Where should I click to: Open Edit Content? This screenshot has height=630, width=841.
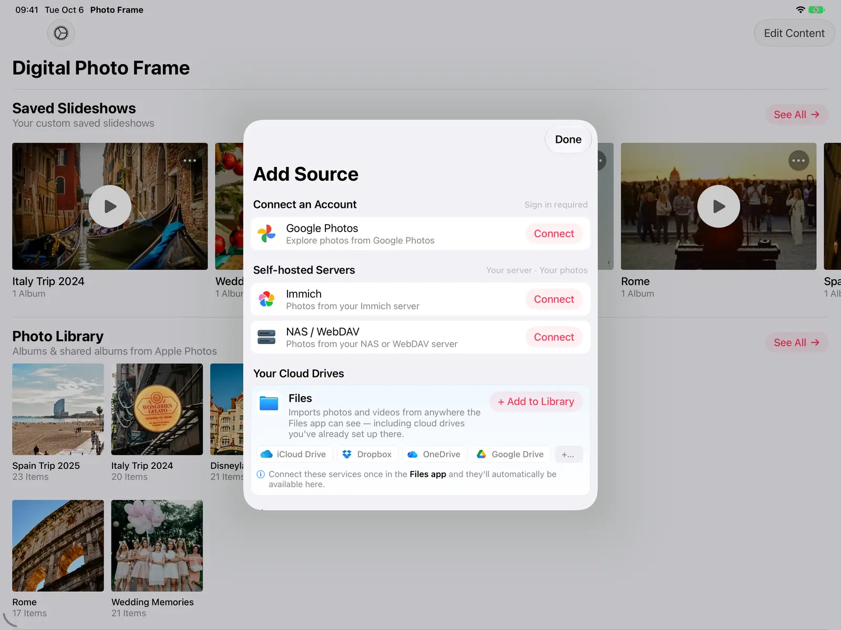(x=794, y=33)
